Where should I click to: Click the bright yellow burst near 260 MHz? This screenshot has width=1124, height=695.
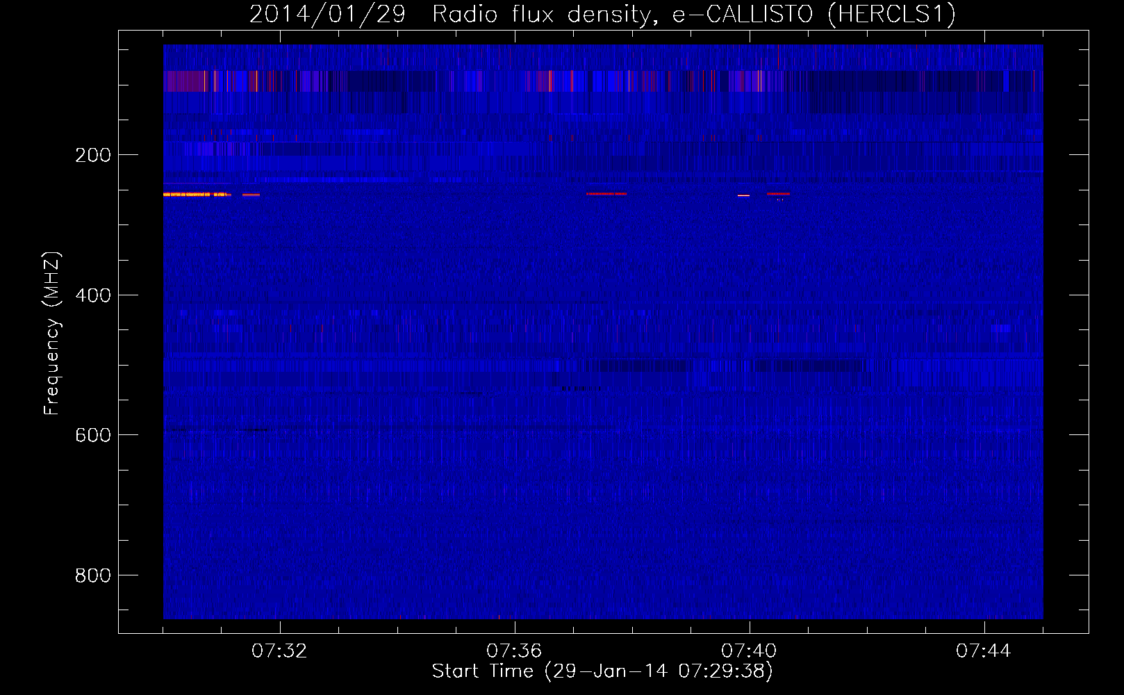click(x=196, y=195)
